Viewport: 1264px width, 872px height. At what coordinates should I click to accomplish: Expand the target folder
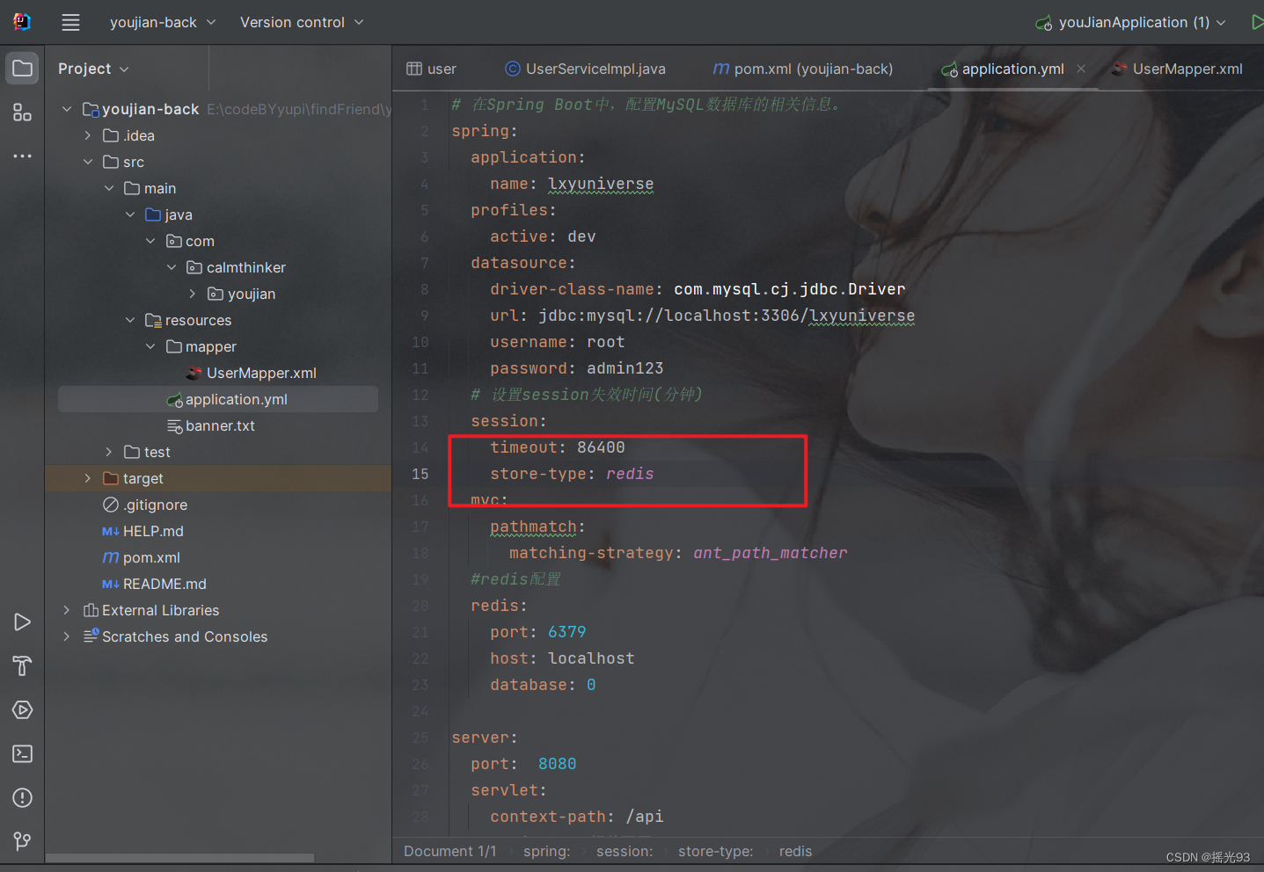pyautogui.click(x=88, y=478)
